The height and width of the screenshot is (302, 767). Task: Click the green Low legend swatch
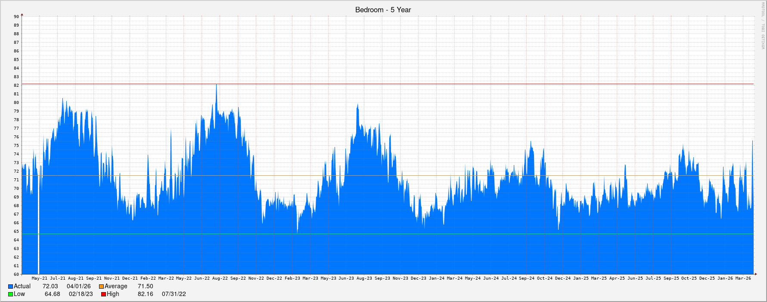(10, 294)
